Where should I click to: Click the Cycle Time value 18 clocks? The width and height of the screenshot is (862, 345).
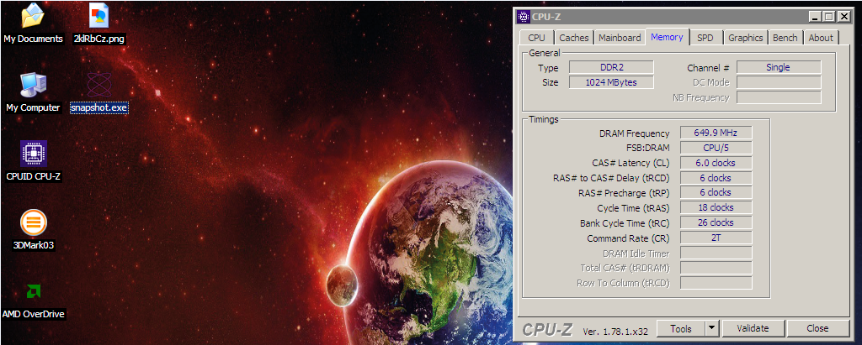pos(716,208)
